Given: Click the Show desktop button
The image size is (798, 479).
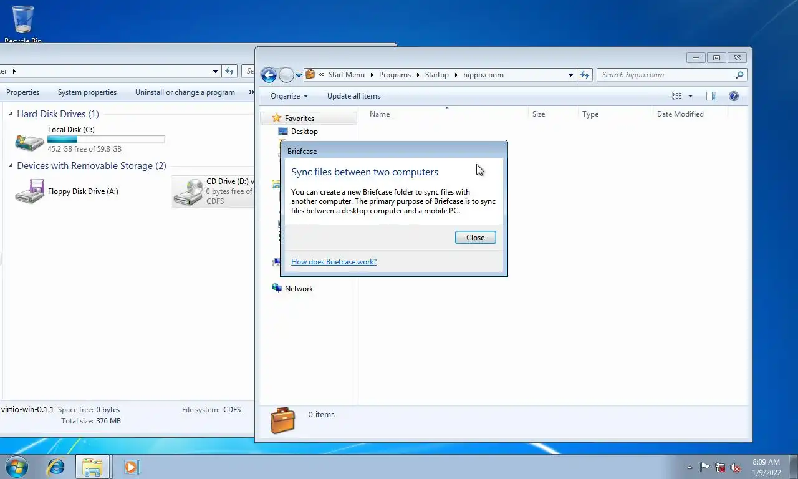Looking at the screenshot, I should [x=793, y=467].
